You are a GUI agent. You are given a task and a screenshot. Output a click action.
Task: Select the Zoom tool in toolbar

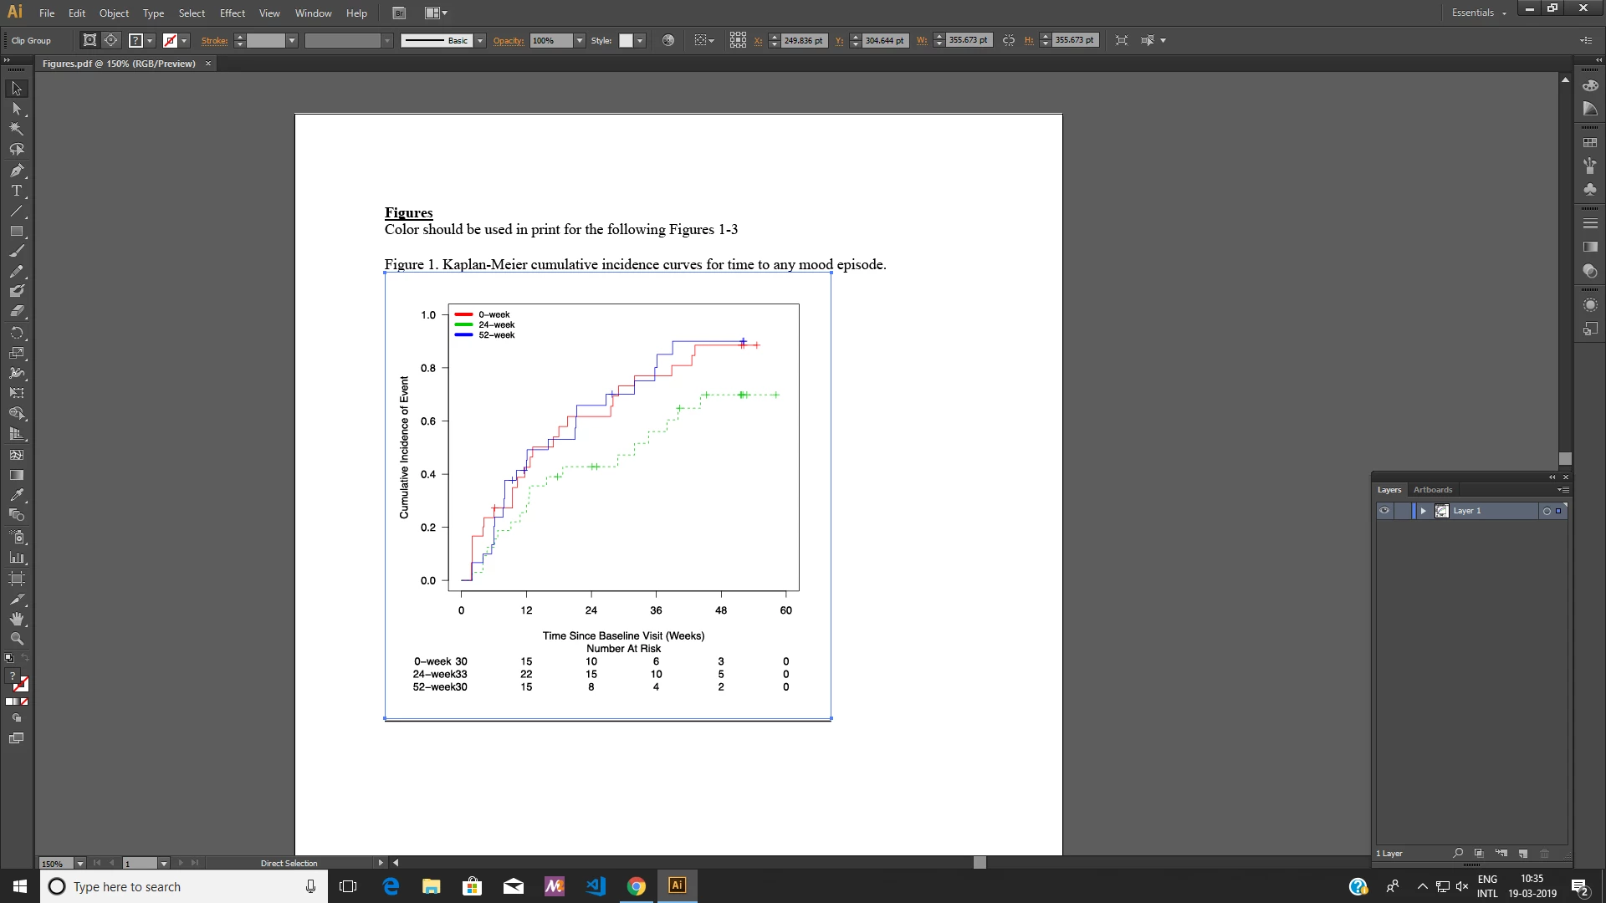[x=16, y=639]
